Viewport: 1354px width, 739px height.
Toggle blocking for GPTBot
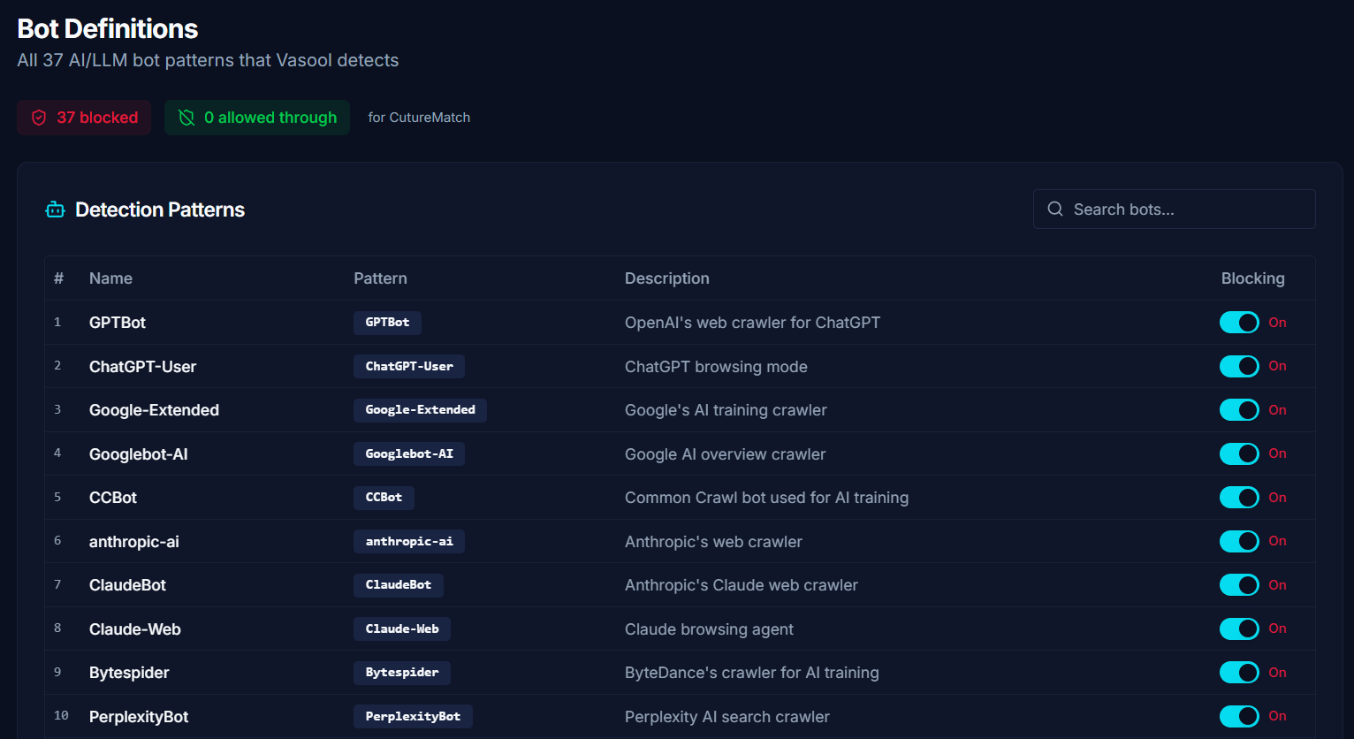pos(1239,323)
